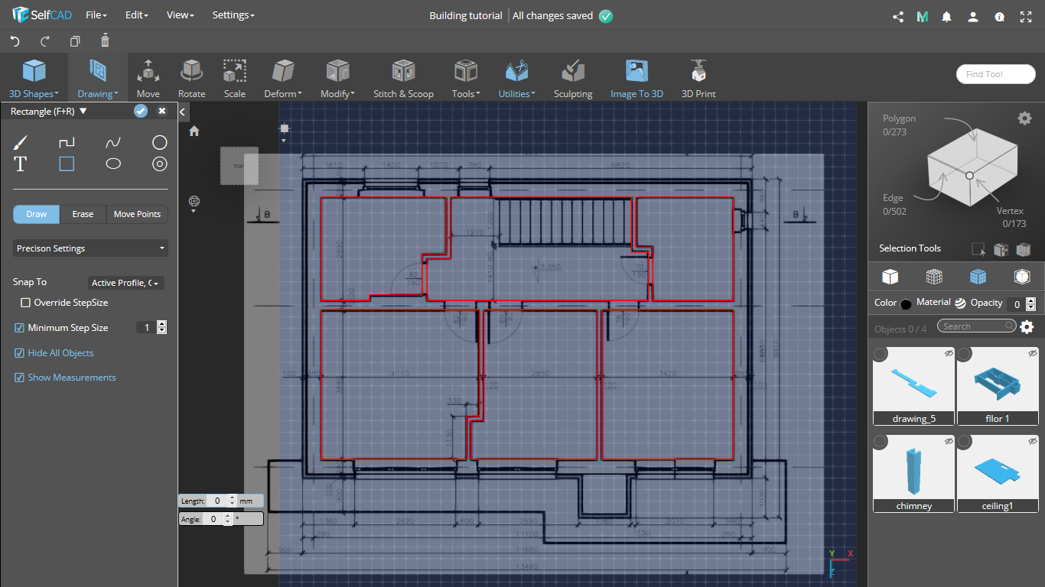Collapse the left panel arrow
The width and height of the screenshot is (1045, 587).
183,112
